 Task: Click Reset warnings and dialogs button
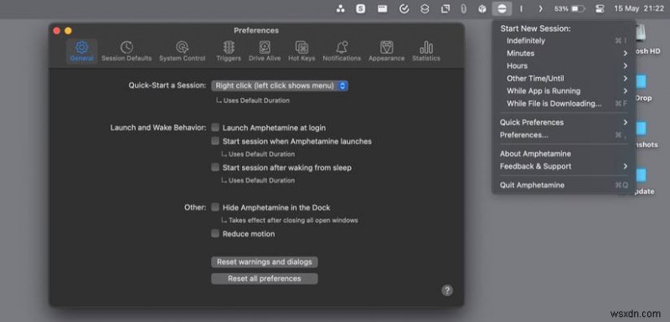(265, 262)
